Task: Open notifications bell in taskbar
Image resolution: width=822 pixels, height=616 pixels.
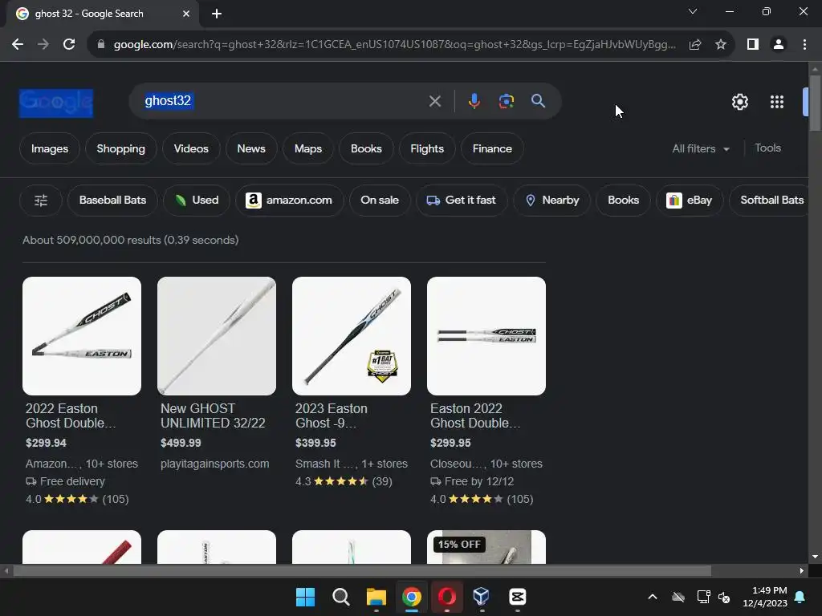Action: tap(800, 597)
